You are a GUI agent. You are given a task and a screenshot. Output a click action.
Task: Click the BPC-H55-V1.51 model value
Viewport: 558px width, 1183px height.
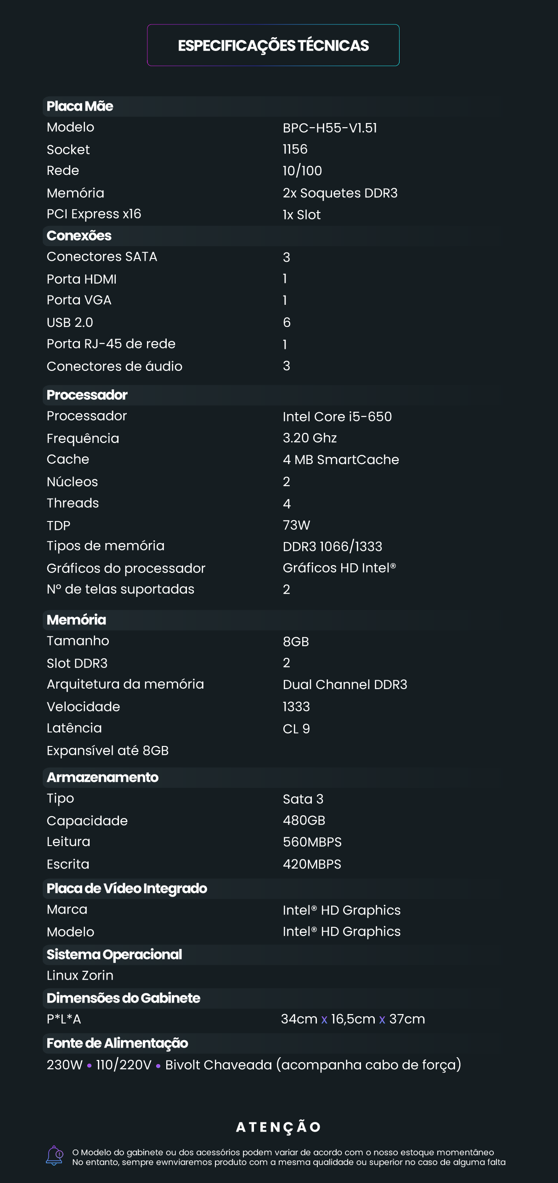pos(330,128)
